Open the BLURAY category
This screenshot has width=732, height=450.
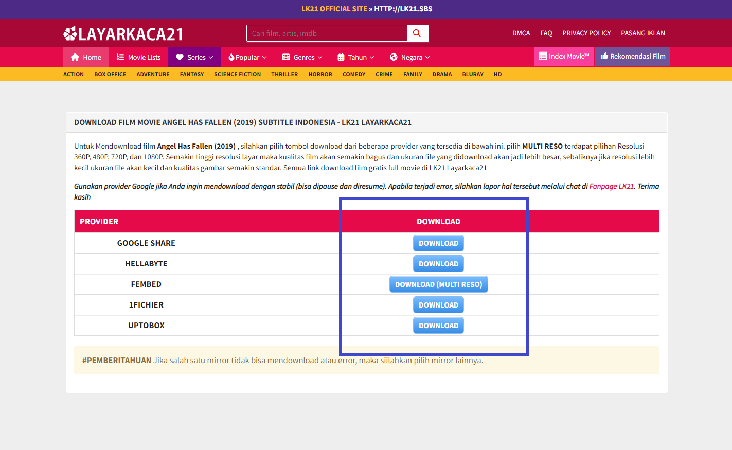pyautogui.click(x=473, y=74)
